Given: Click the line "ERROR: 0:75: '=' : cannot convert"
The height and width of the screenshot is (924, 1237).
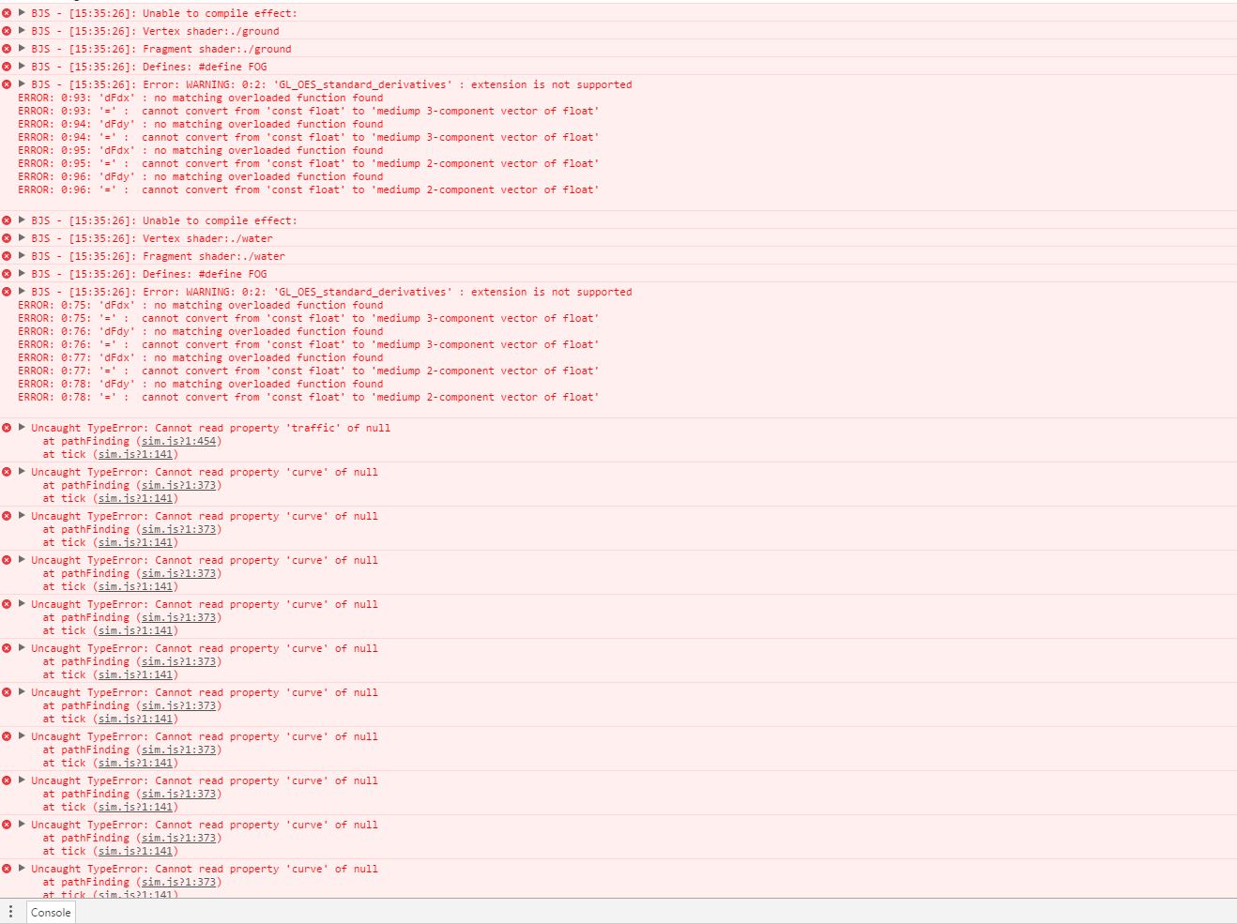Looking at the screenshot, I should pyautogui.click(x=308, y=318).
